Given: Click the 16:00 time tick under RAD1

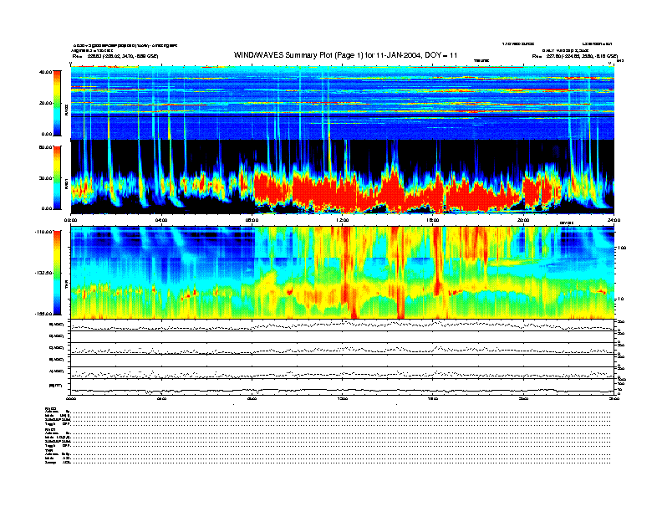Looking at the screenshot, I should 432,221.
